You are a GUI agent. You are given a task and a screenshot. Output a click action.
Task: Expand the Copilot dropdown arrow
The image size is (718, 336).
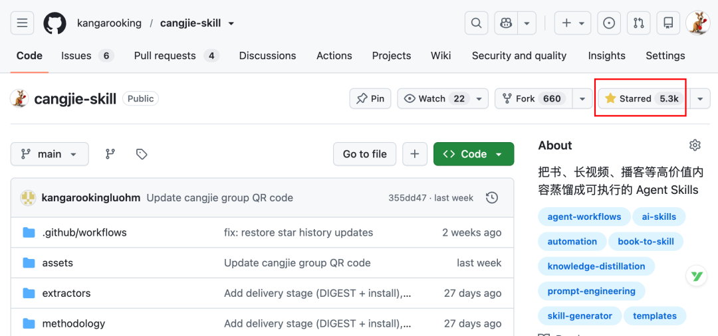(527, 23)
